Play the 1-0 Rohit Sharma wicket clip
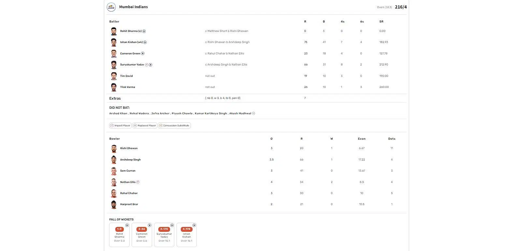The width and height of the screenshot is (516, 251). (127, 225)
